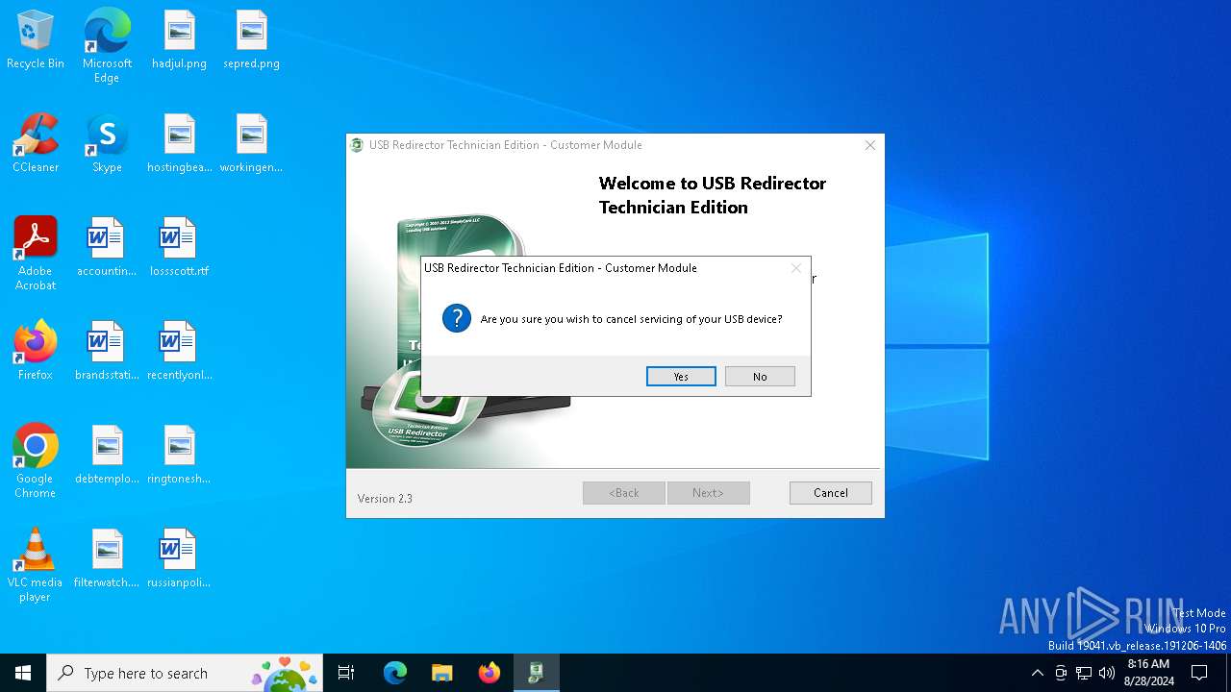This screenshot has height=692, width=1231.
Task: Select sepred.png file on desktop
Action: 251,40
